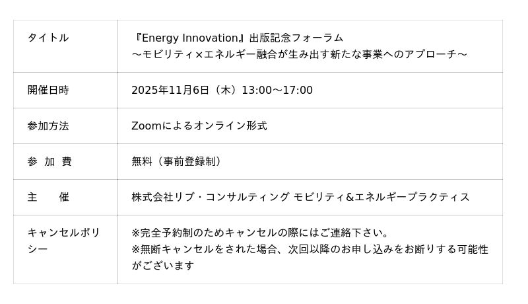The width and height of the screenshot is (528, 304).
Task: Select the 参加費 label cell
Action: click(49, 161)
